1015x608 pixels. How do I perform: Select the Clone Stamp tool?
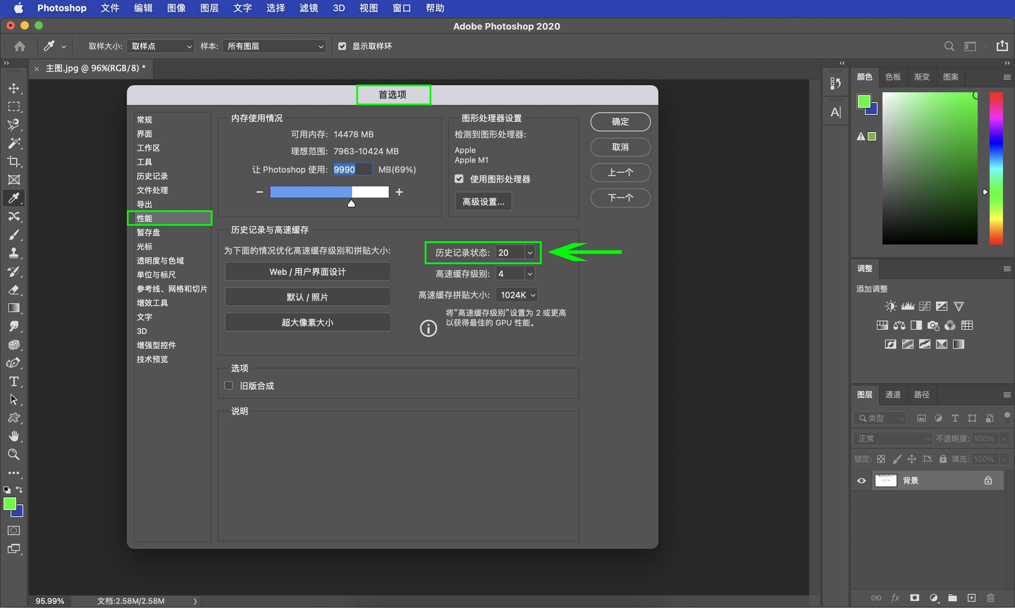pyautogui.click(x=14, y=253)
